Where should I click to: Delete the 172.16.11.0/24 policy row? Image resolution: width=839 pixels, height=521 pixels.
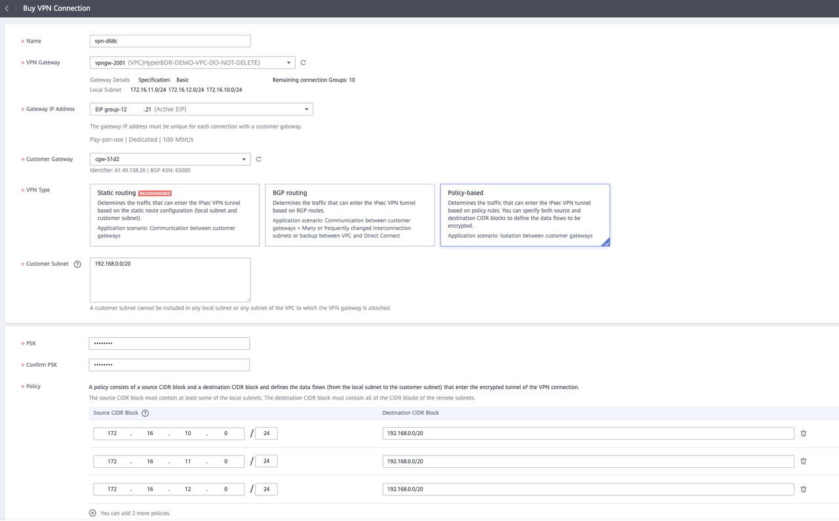[804, 461]
